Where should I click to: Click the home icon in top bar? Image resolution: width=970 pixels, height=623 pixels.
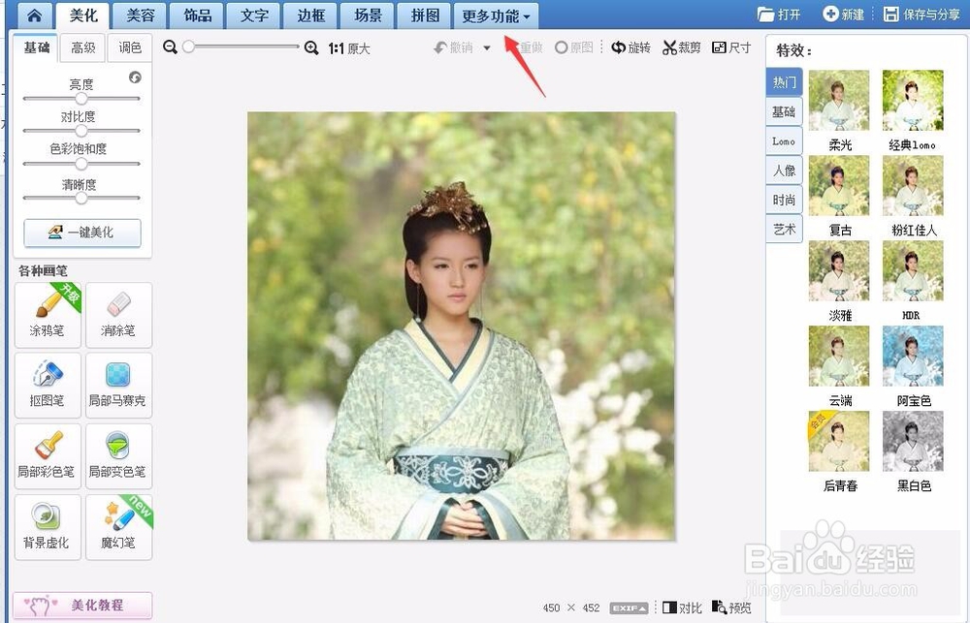pyautogui.click(x=35, y=16)
